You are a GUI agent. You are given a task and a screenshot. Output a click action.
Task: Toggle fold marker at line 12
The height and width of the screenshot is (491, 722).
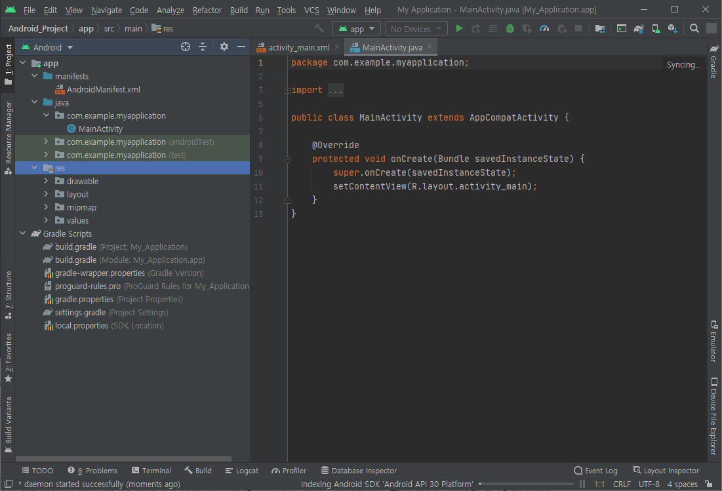[287, 201]
